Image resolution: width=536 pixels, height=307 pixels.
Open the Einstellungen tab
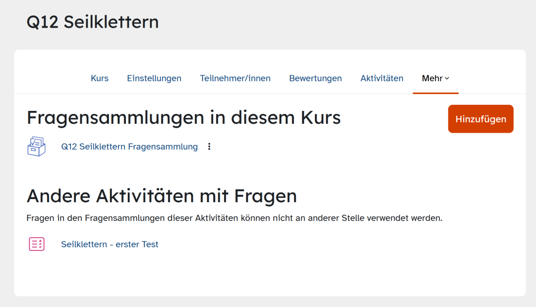(x=154, y=78)
